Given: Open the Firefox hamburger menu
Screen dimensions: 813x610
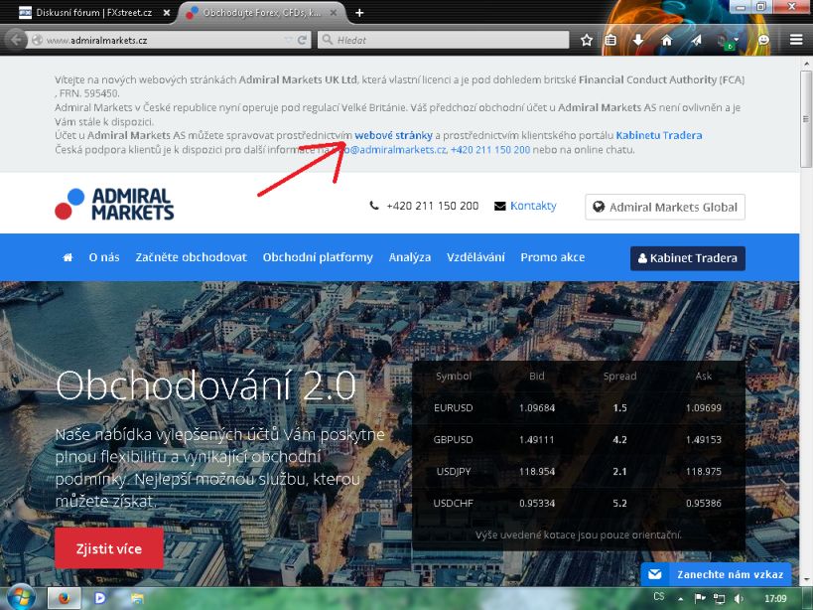Looking at the screenshot, I should tap(796, 40).
